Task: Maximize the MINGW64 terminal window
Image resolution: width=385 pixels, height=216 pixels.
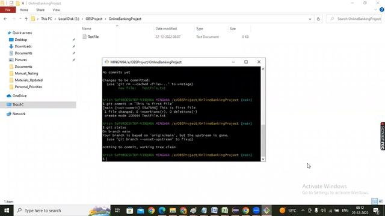Action: (x=246, y=62)
